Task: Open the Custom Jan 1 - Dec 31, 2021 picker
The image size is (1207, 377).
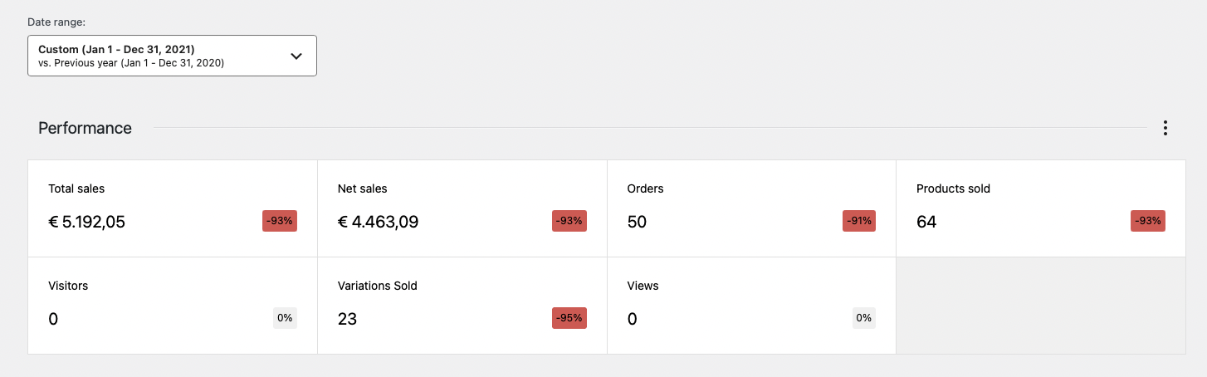Action: [x=172, y=56]
